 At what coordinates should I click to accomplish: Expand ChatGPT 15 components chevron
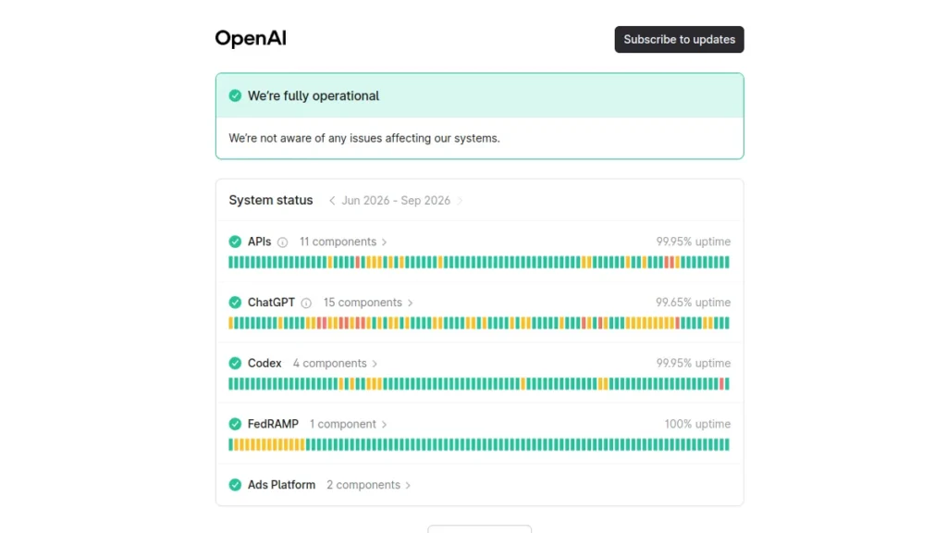click(410, 304)
